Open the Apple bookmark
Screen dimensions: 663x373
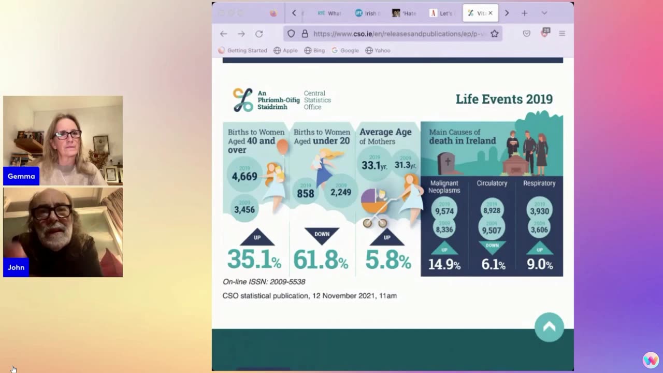click(285, 50)
